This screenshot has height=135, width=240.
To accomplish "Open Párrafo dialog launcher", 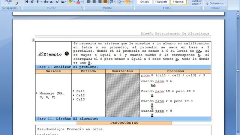I will point(132,8).
